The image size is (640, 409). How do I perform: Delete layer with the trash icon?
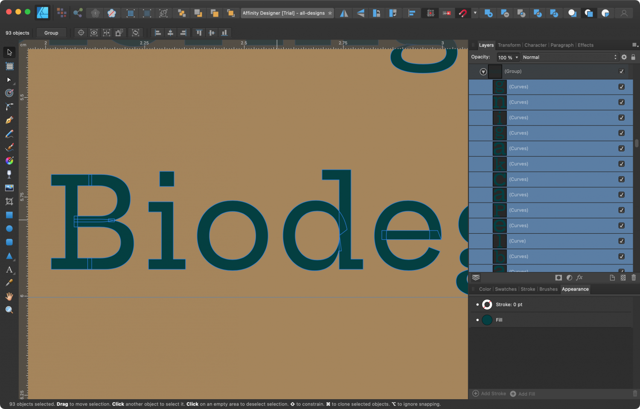point(634,278)
